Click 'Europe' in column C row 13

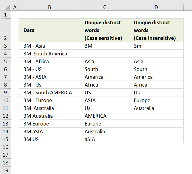point(105,124)
